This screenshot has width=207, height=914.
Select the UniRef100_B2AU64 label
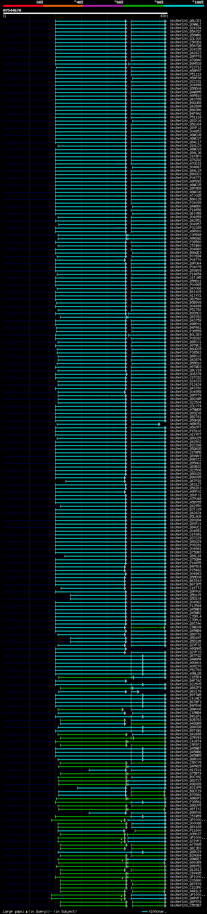pyautogui.click(x=186, y=855)
